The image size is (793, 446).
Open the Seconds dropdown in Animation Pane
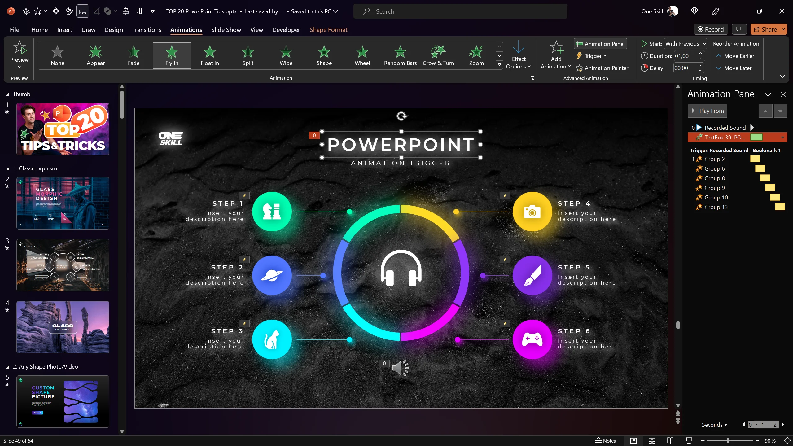pyautogui.click(x=714, y=425)
